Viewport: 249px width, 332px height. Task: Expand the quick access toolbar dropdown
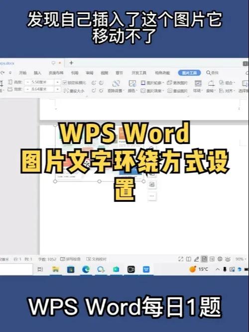click(10, 73)
